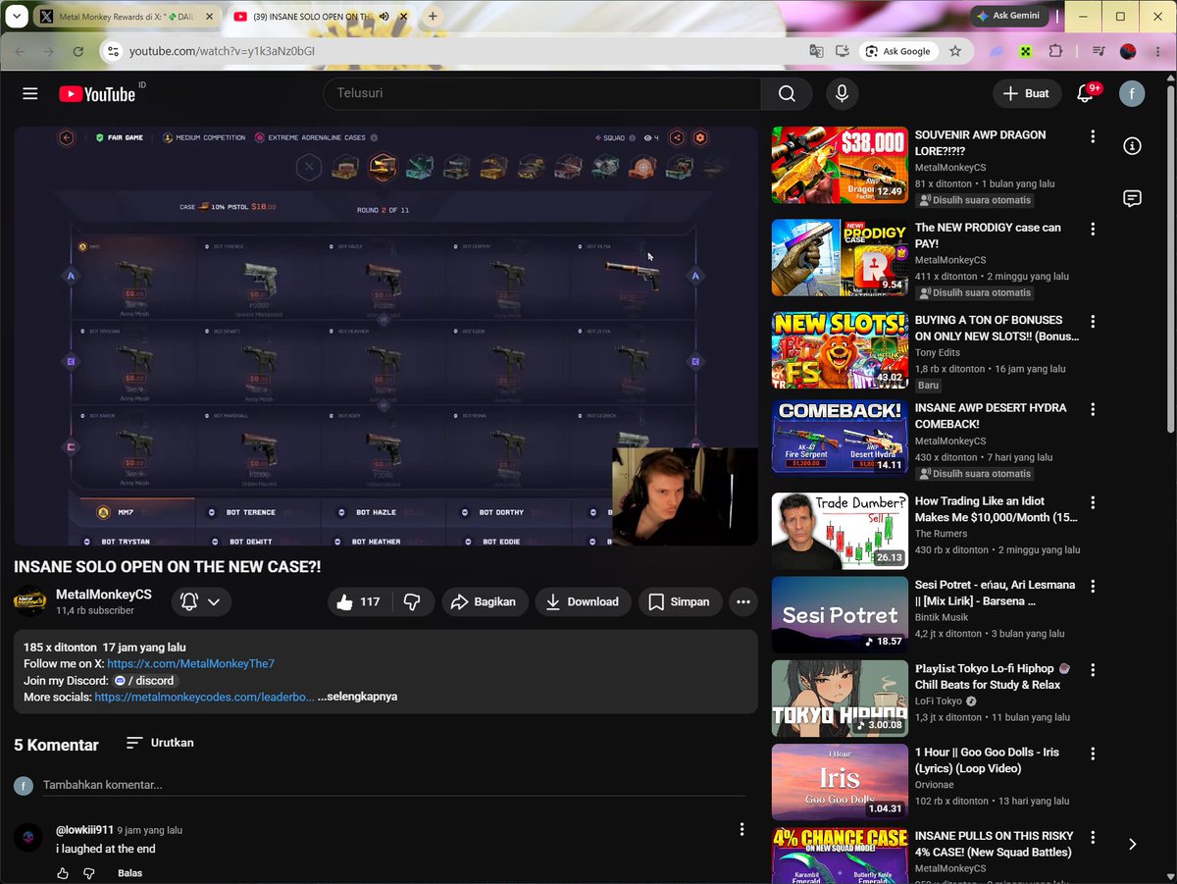The height and width of the screenshot is (884, 1177).
Task: Open MetalMonkeyCS channel name link
Action: 104,595
